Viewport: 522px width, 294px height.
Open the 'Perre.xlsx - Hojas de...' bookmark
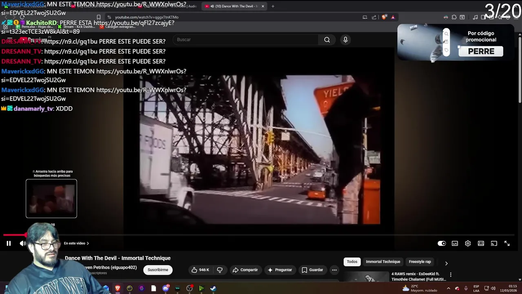pos(34,27)
